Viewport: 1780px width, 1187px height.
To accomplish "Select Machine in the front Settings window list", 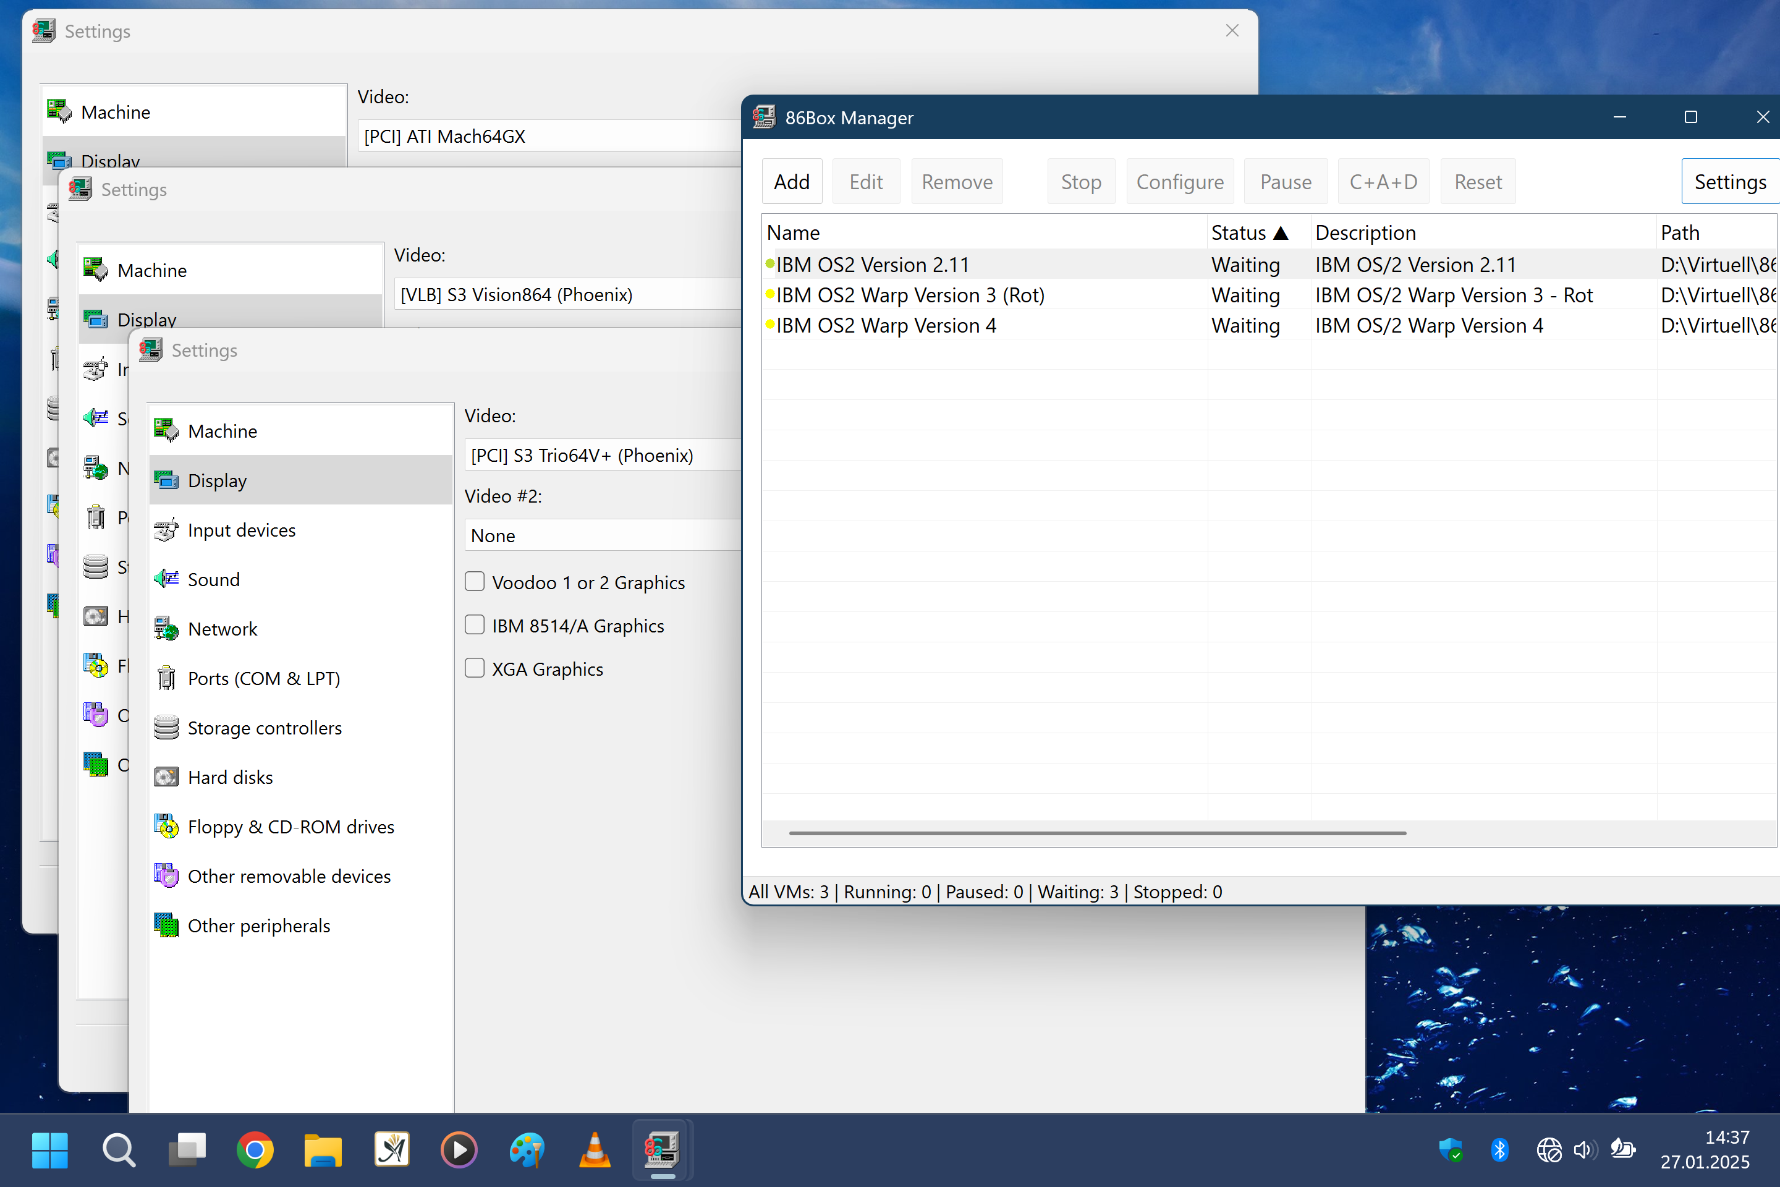I will pyautogui.click(x=301, y=431).
